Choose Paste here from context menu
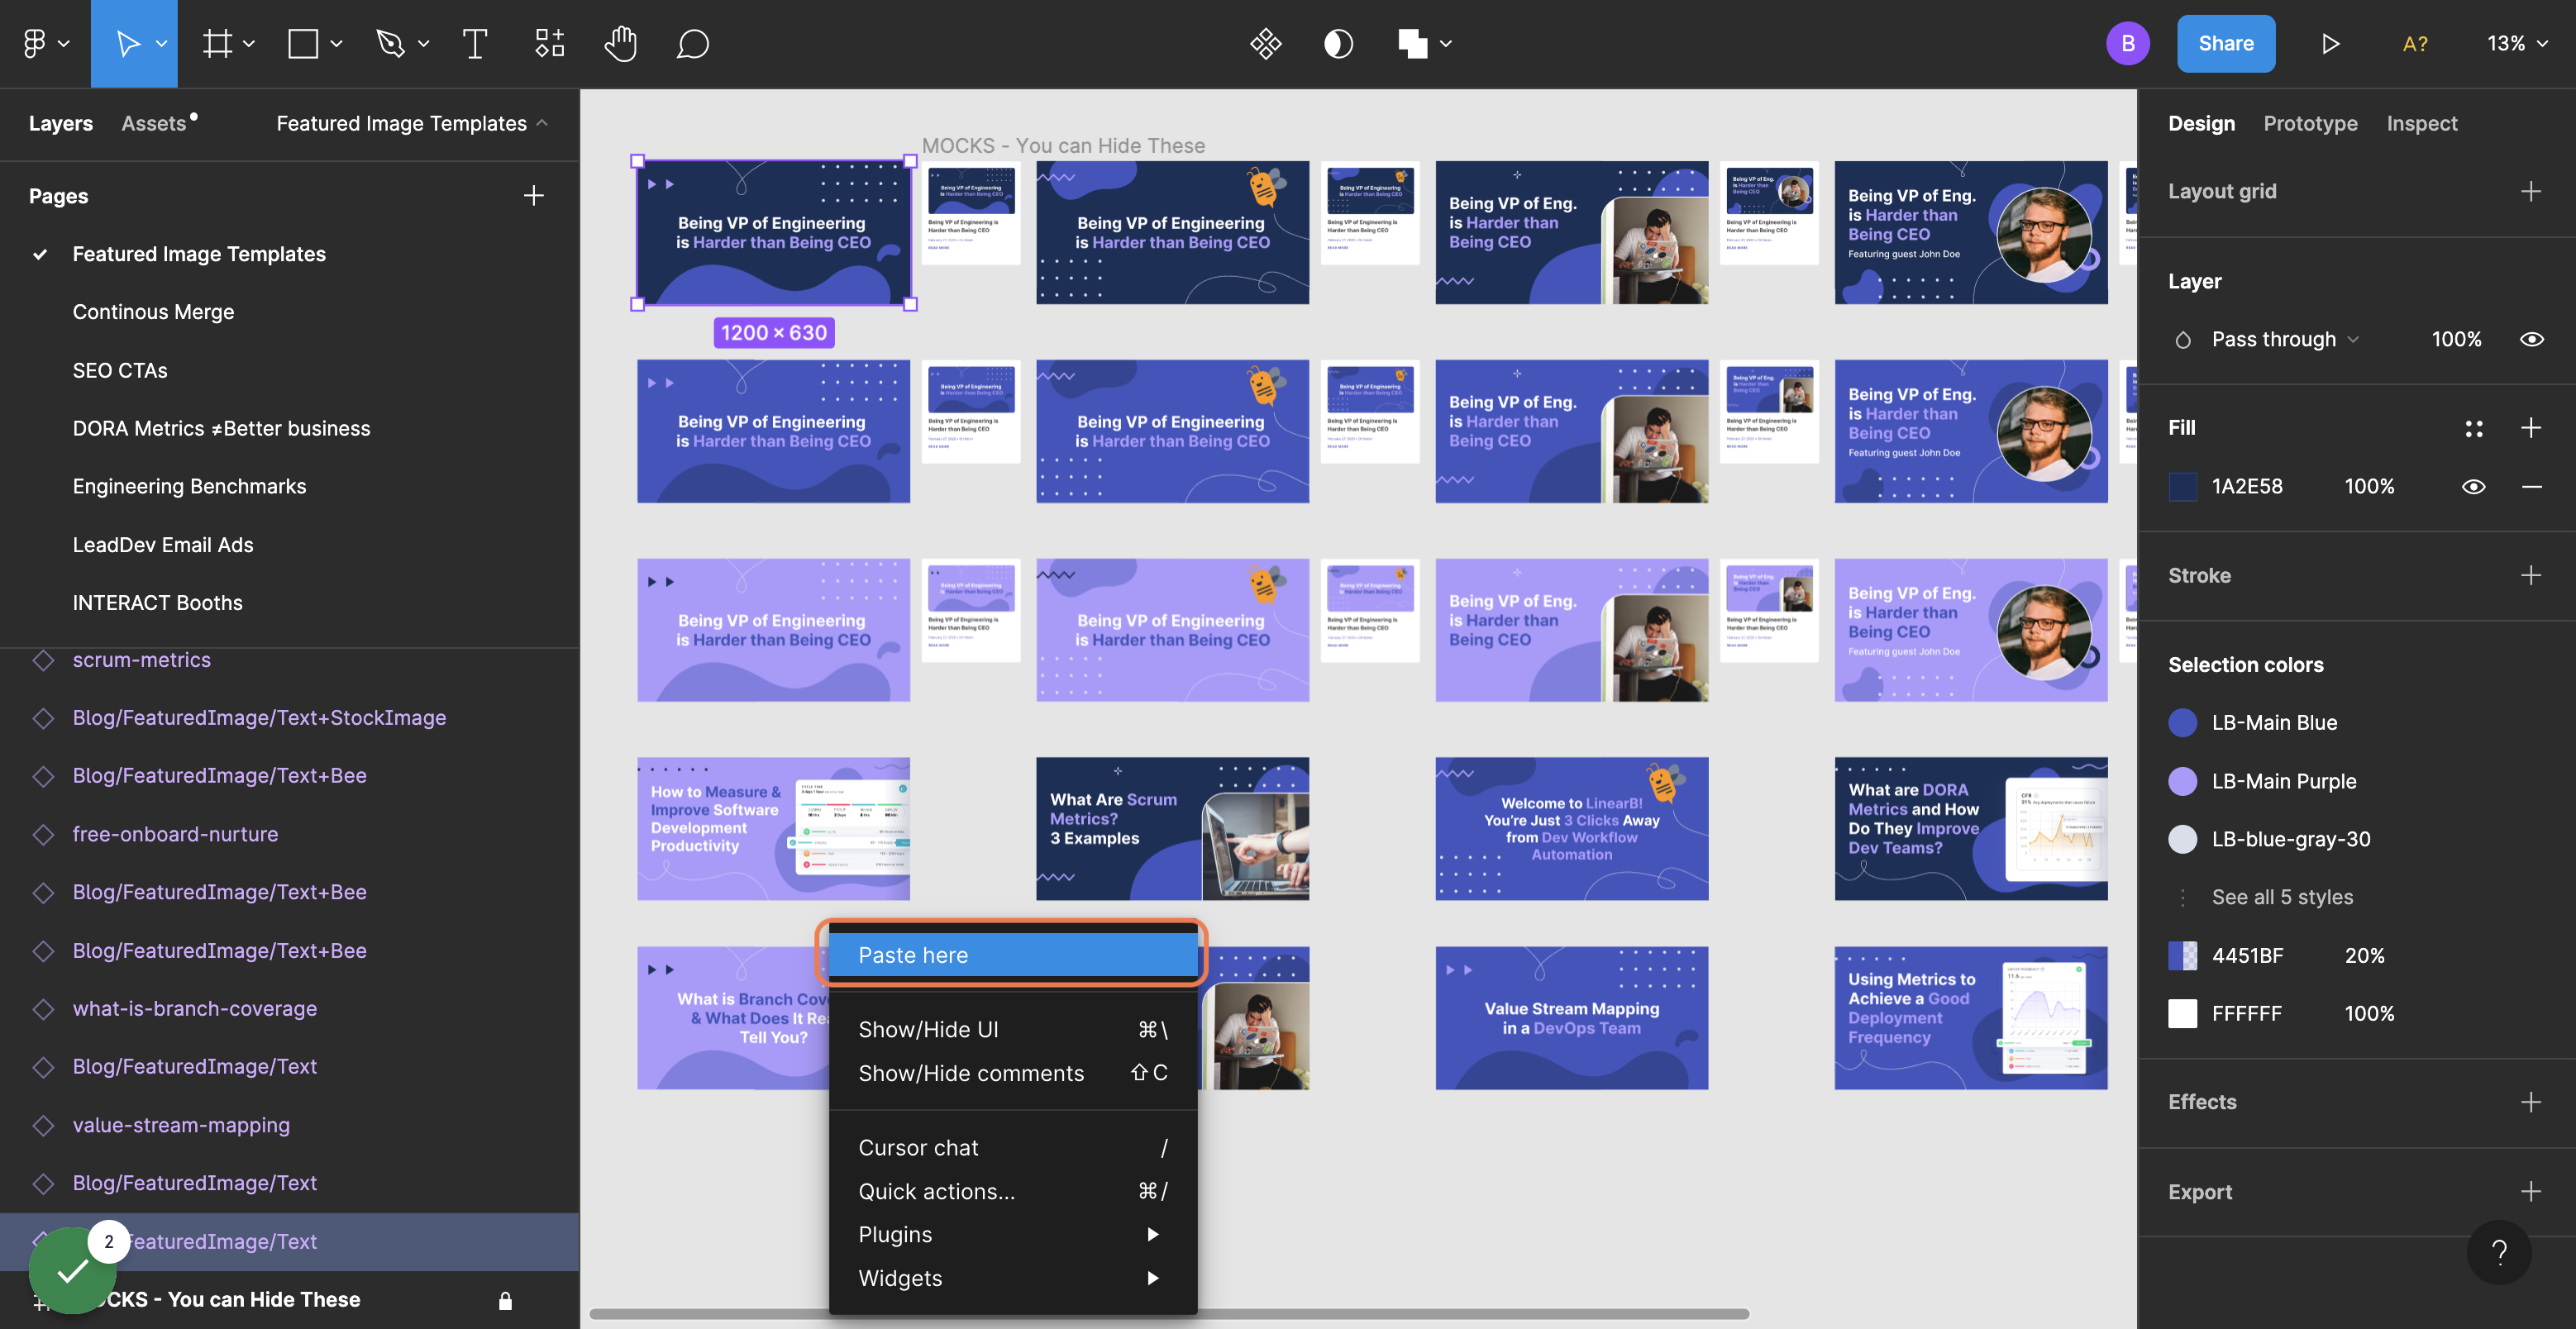Image resolution: width=2576 pixels, height=1329 pixels. [1012, 955]
